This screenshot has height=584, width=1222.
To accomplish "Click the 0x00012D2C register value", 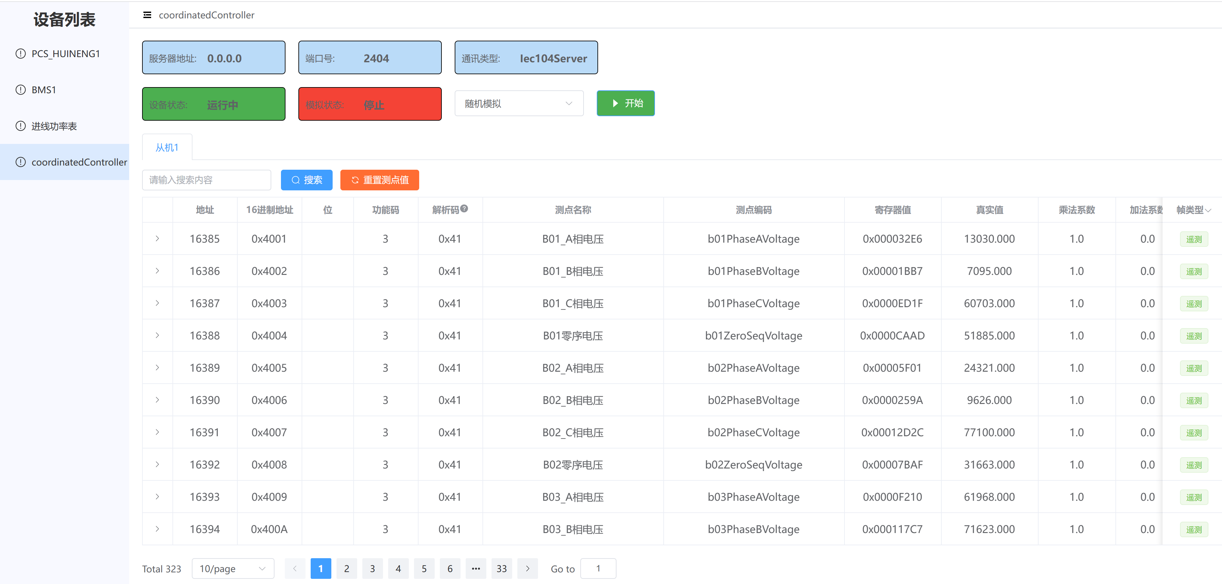I will 892,432.
